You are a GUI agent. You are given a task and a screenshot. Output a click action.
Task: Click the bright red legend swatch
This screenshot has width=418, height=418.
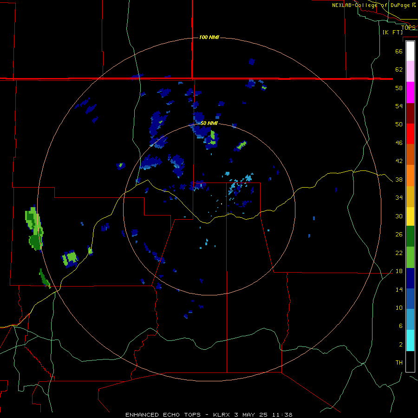(410, 134)
